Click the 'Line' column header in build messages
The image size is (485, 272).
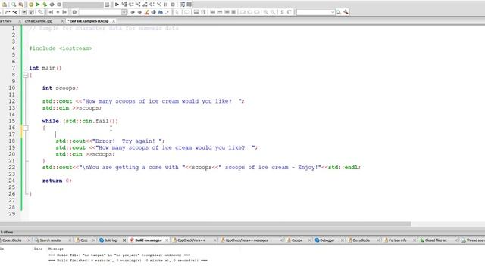(39, 249)
